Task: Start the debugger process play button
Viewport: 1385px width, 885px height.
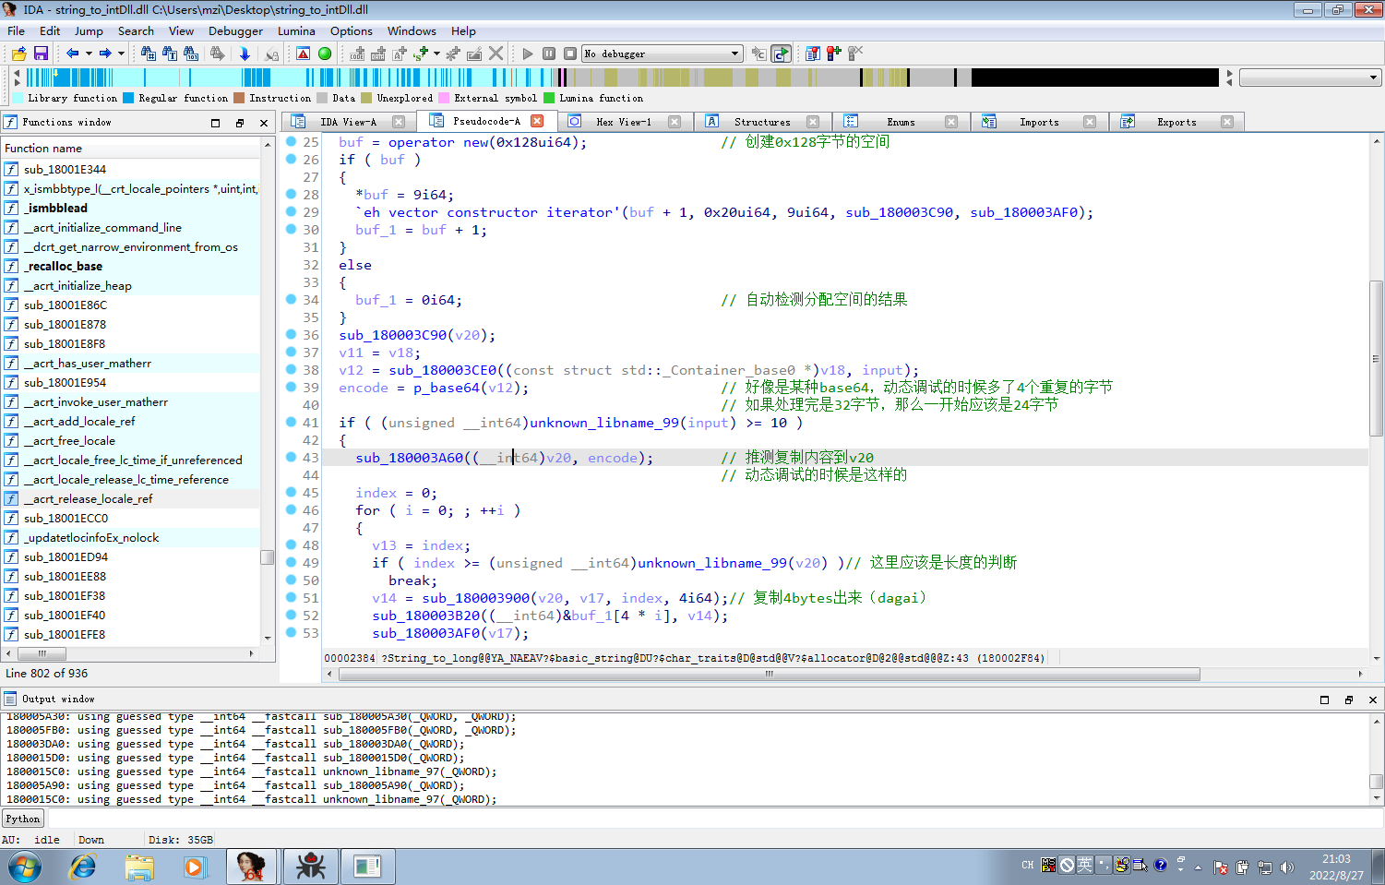Action: point(528,54)
